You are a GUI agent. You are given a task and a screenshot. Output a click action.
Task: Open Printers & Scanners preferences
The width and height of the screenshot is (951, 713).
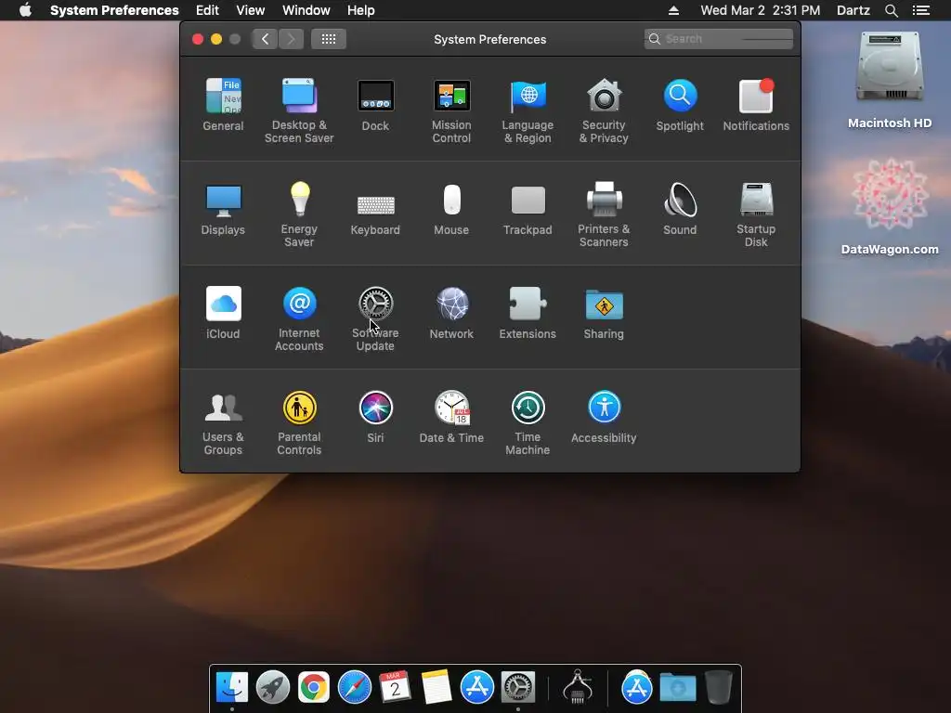click(x=604, y=214)
